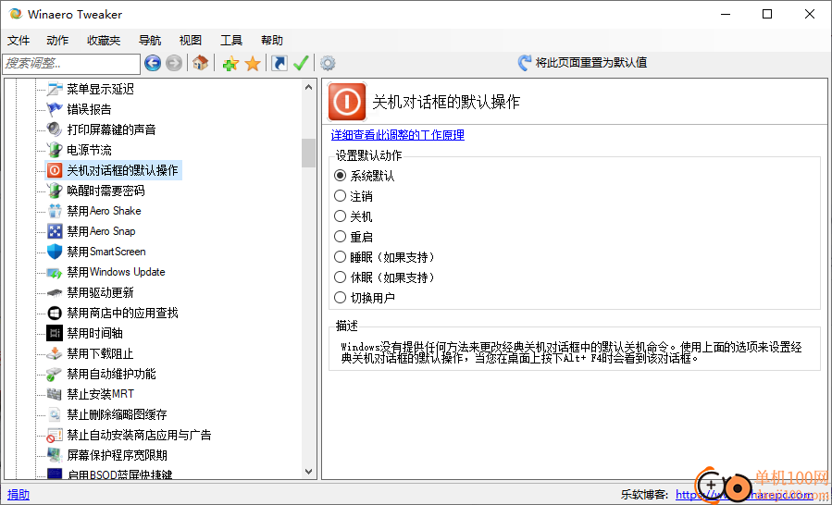
Task: Click the 禁止删除缩略图缓存 icon
Action: (x=55, y=414)
